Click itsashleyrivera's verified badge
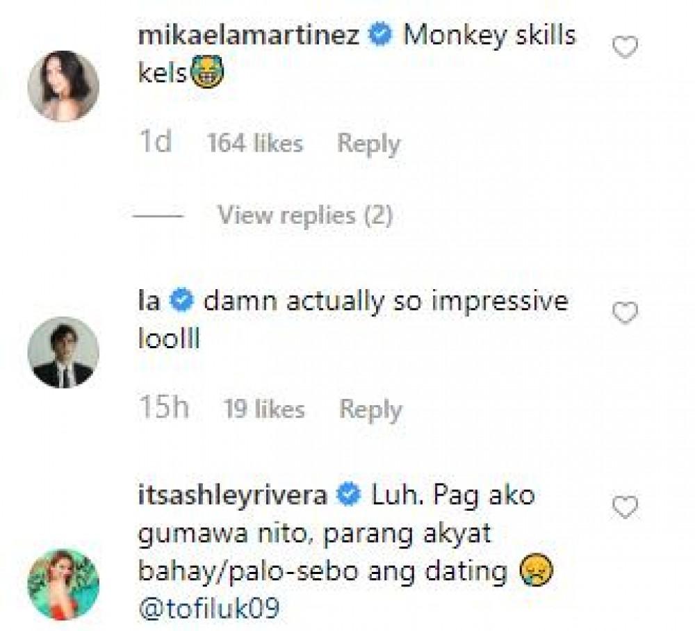 click(x=348, y=497)
